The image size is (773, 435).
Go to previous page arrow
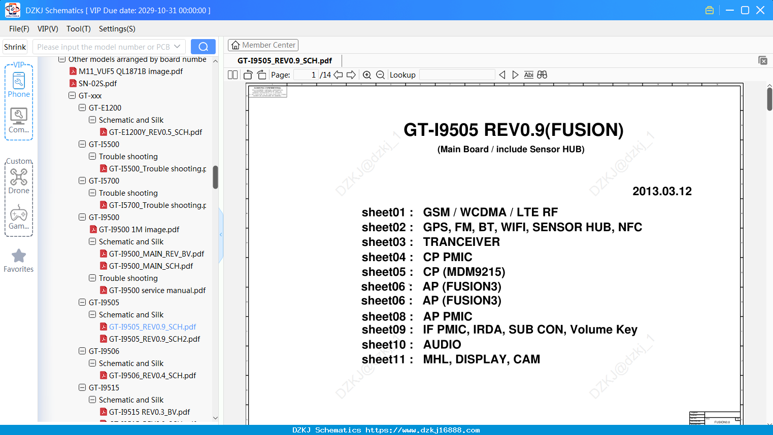[338, 75]
